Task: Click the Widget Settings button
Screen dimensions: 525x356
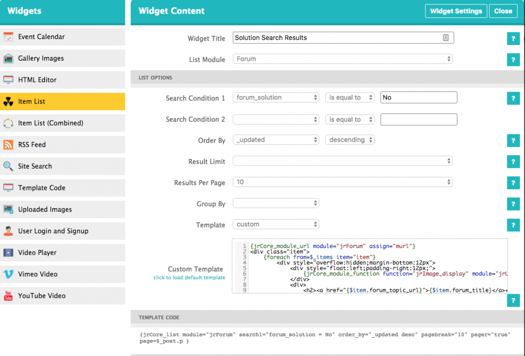Action: click(x=456, y=11)
